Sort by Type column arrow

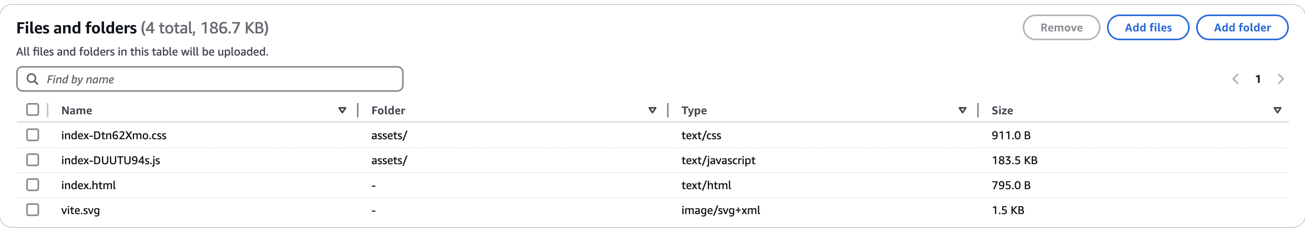[962, 110]
